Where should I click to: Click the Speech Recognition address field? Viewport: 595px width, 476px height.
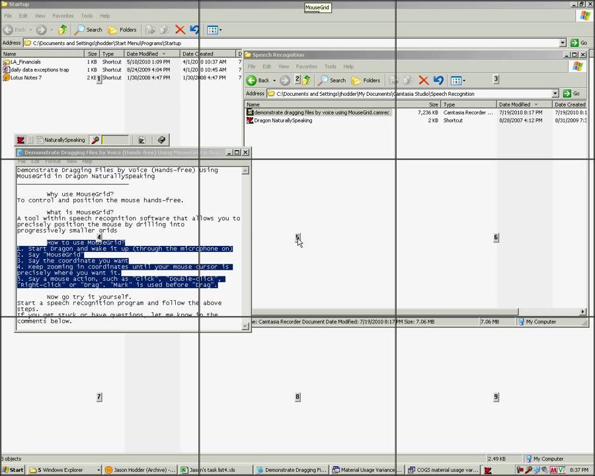(x=409, y=93)
